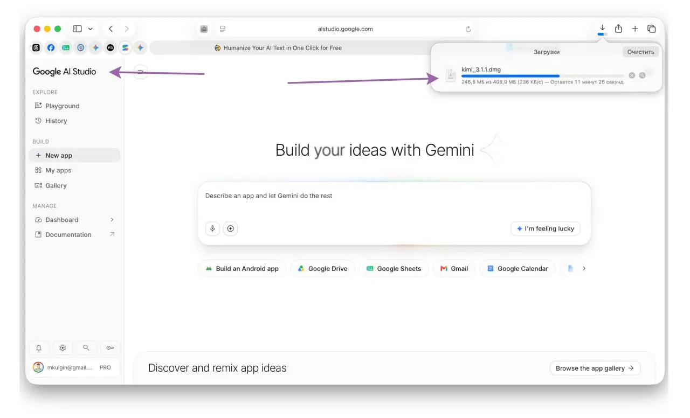Viewport: 690px width, 418px height.
Task: Open notifications bell icon
Action: (39, 348)
